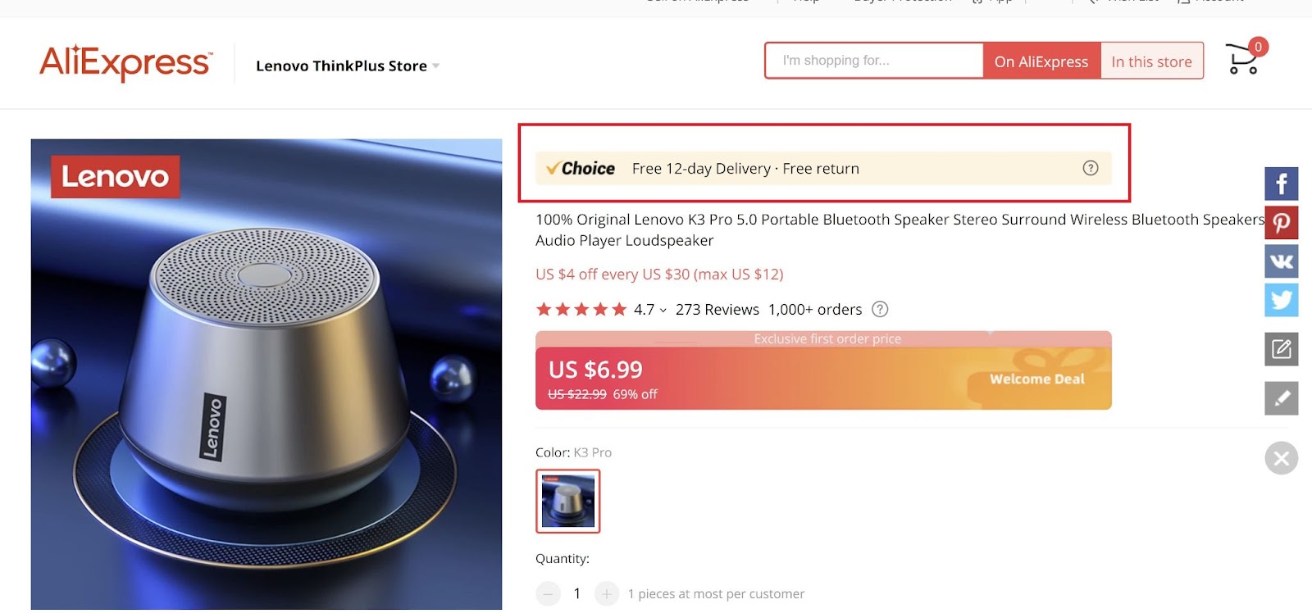Viewport: 1312px width, 613px height.
Task: Share the product on Facebook
Action: (1281, 183)
